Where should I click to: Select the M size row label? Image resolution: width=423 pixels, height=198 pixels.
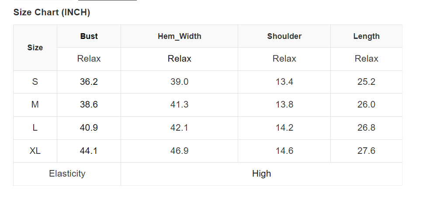point(35,105)
